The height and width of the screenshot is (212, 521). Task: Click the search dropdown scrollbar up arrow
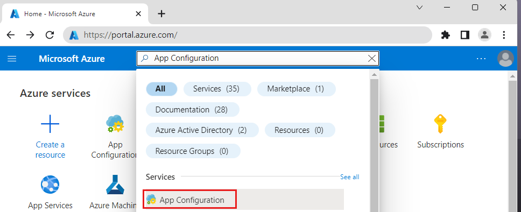pyautogui.click(x=375, y=74)
